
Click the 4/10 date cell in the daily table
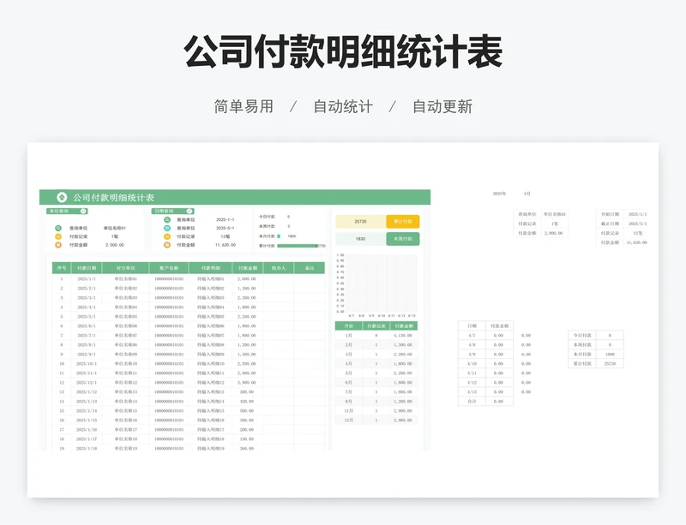(472, 364)
